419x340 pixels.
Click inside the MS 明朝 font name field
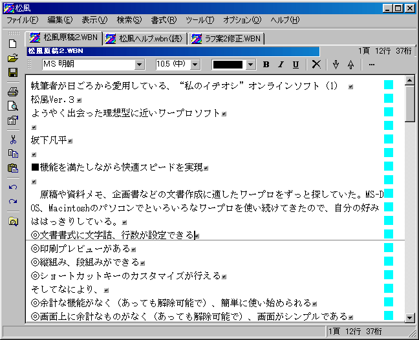tap(88, 65)
